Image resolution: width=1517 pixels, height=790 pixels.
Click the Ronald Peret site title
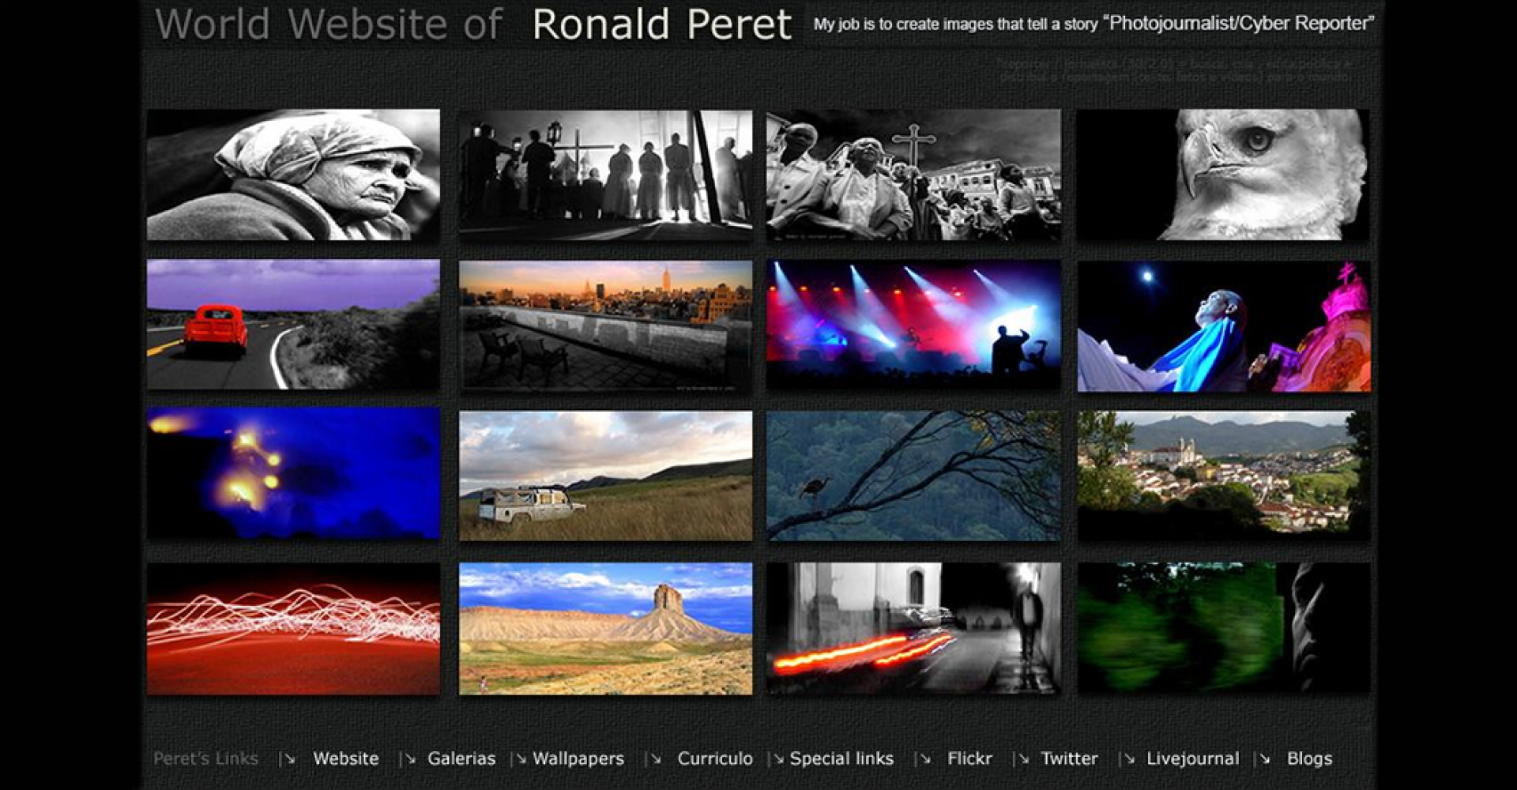coord(662,24)
